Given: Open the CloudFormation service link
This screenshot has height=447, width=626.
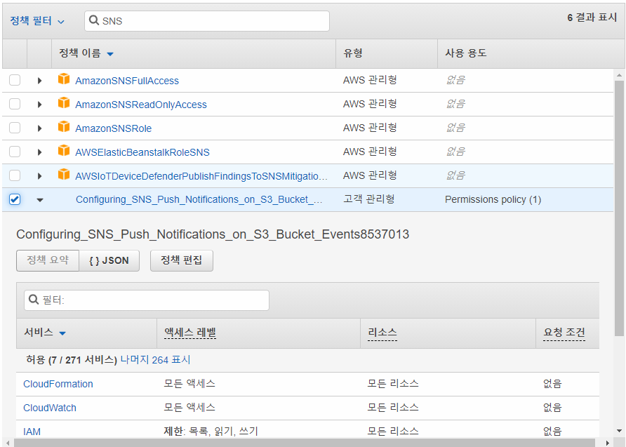Looking at the screenshot, I should click(58, 384).
